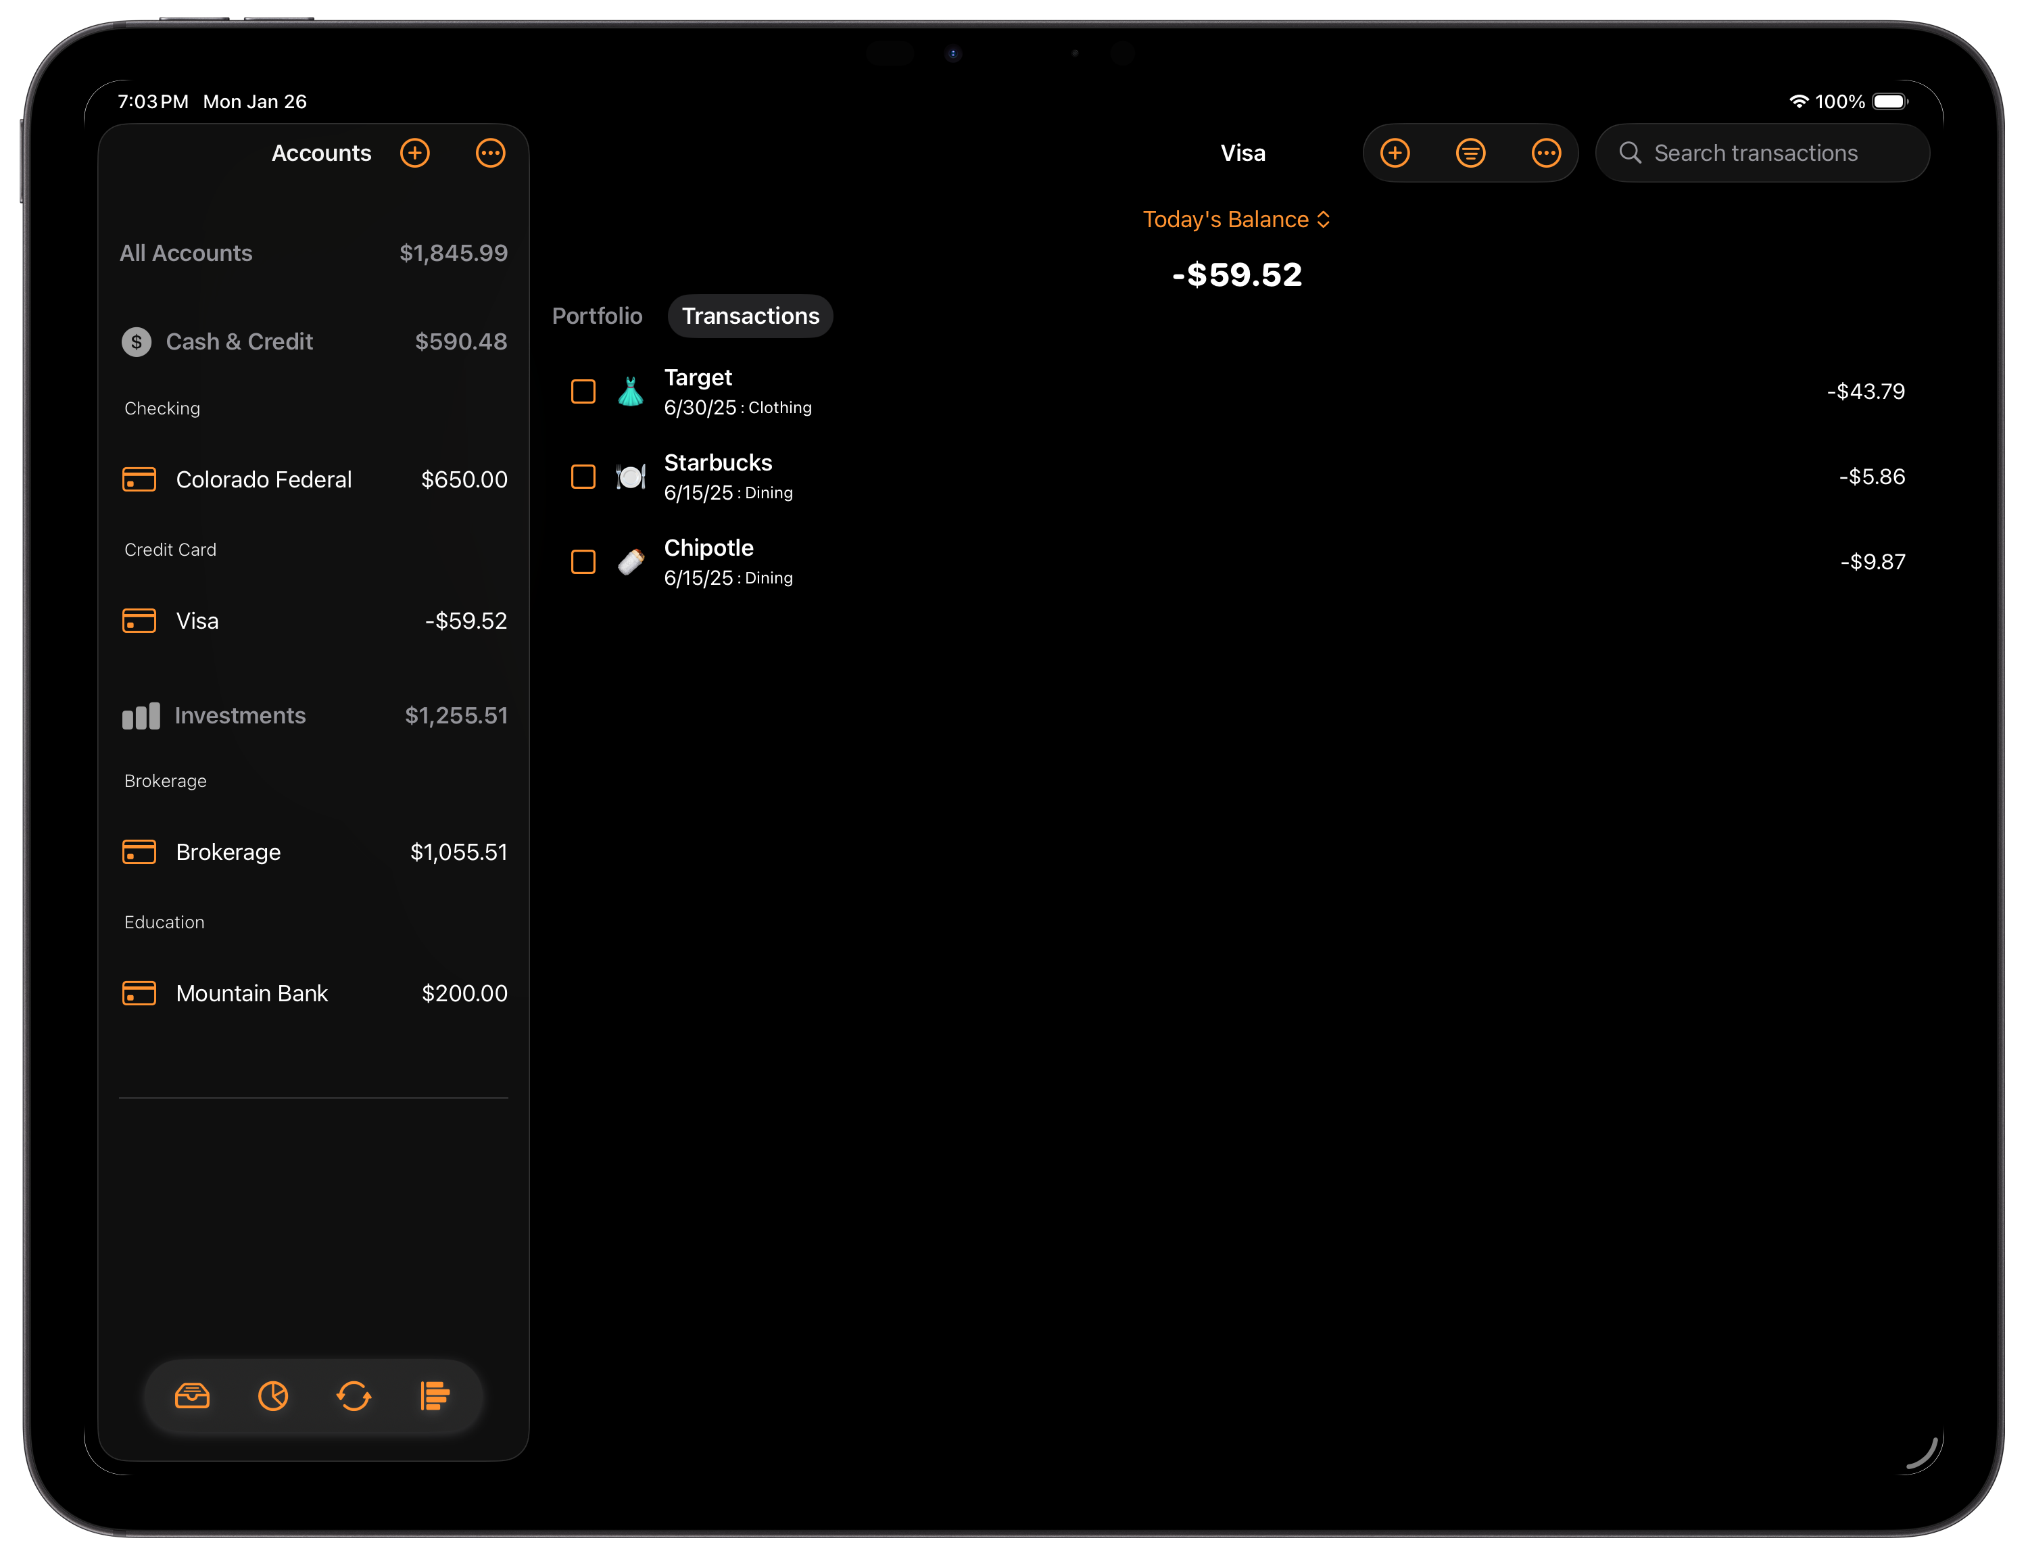Add a new Visa transaction
This screenshot has width=2028, height=1555.
coord(1395,153)
